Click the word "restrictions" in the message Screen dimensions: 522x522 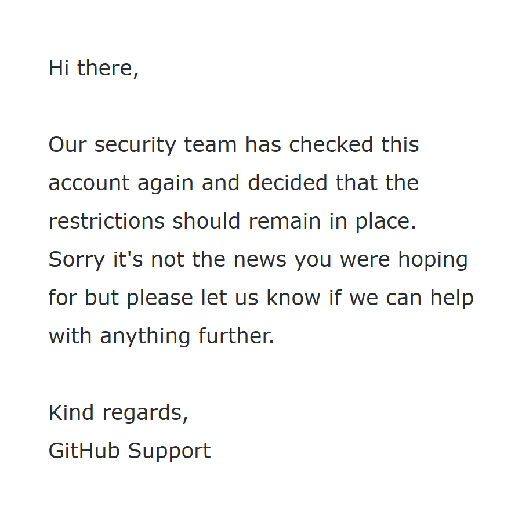(107, 221)
